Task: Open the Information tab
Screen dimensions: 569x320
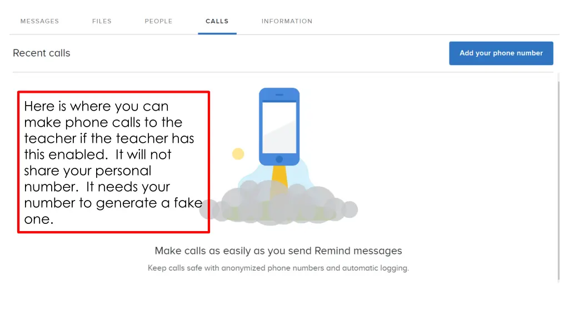Action: coord(287,21)
